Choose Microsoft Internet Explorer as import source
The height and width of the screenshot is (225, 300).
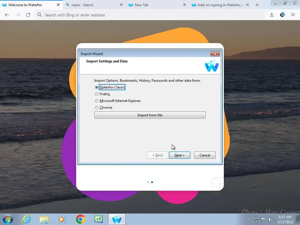coord(118,101)
